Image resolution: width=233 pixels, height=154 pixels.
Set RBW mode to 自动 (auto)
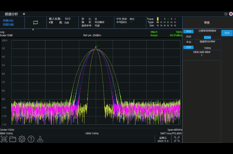(188, 37)
